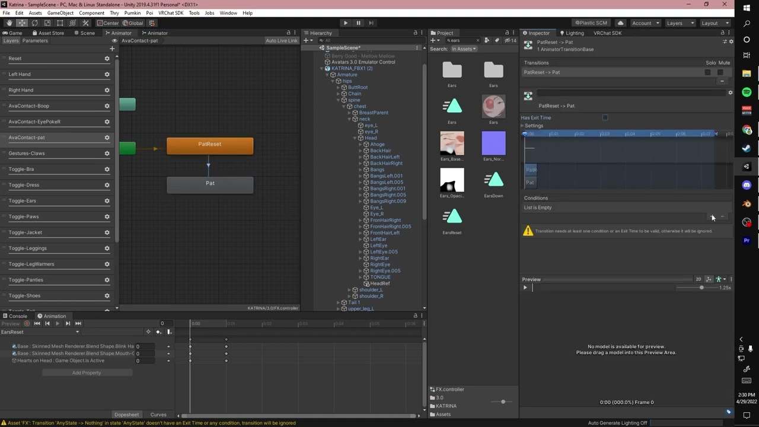Open settings gear for AvaContact-Boop layer
The image size is (759, 427).
click(x=107, y=106)
